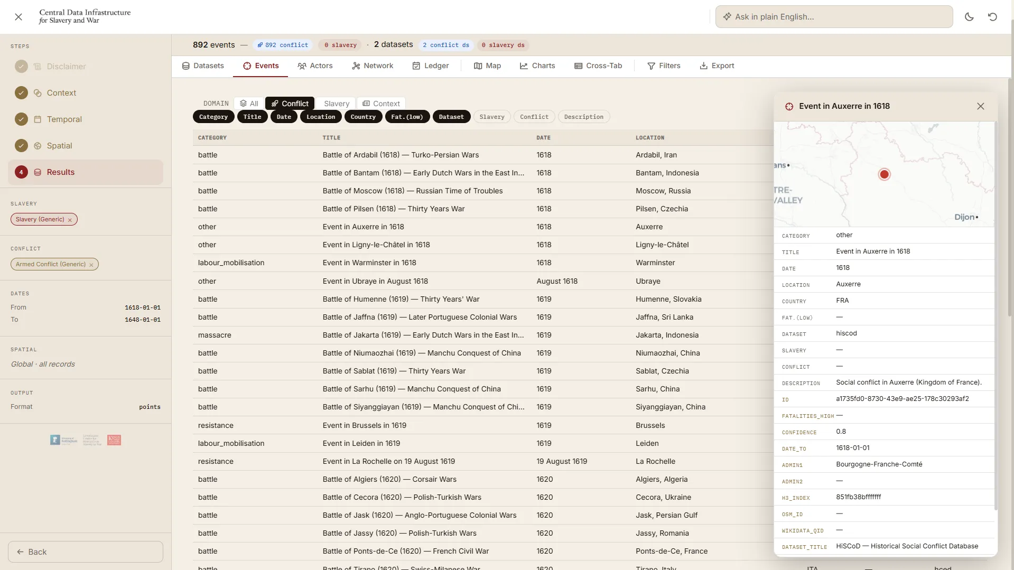Click the Temporal step checkmark icon
1014x570 pixels.
21,119
